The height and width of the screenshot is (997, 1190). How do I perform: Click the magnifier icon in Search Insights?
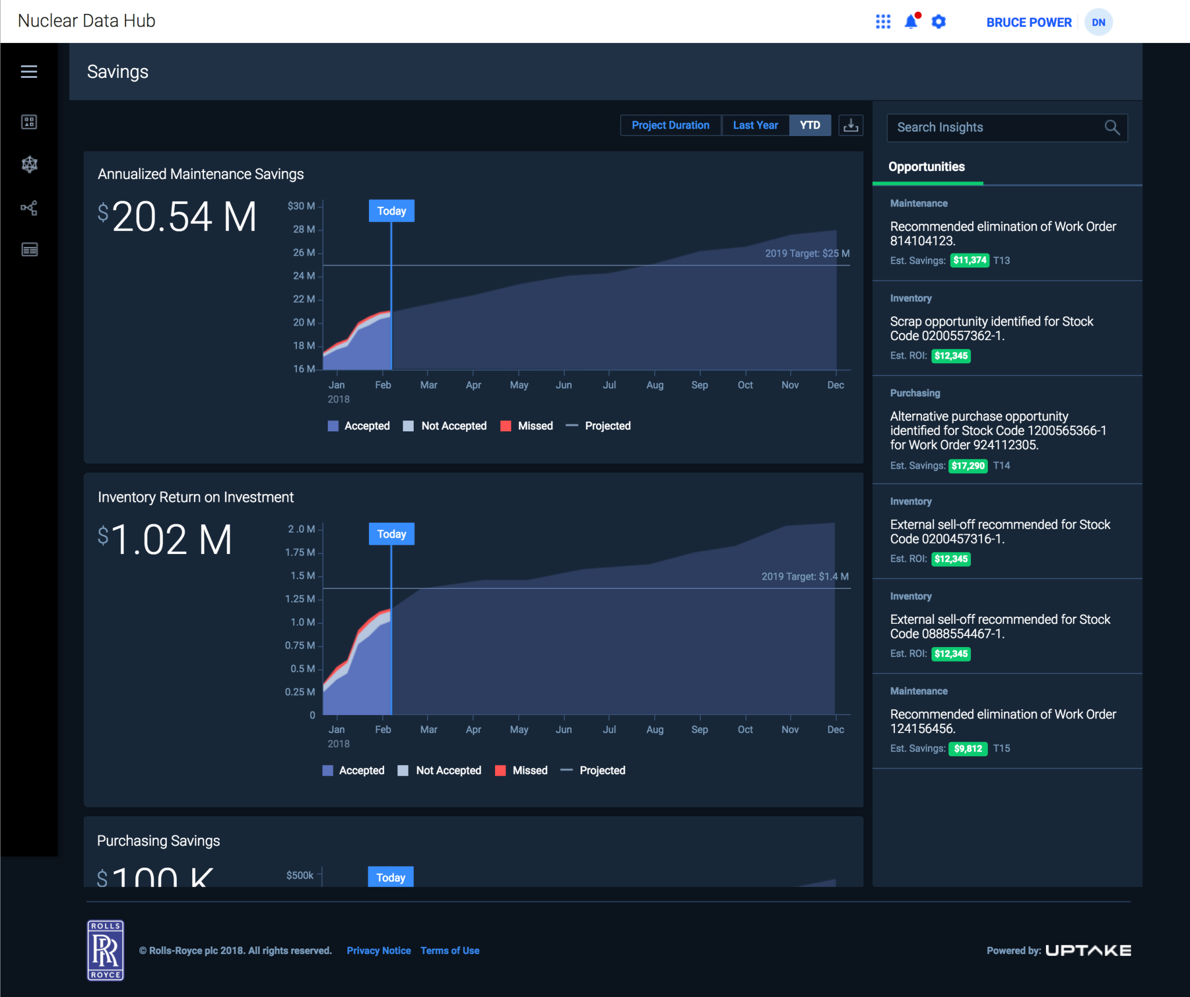1113,127
